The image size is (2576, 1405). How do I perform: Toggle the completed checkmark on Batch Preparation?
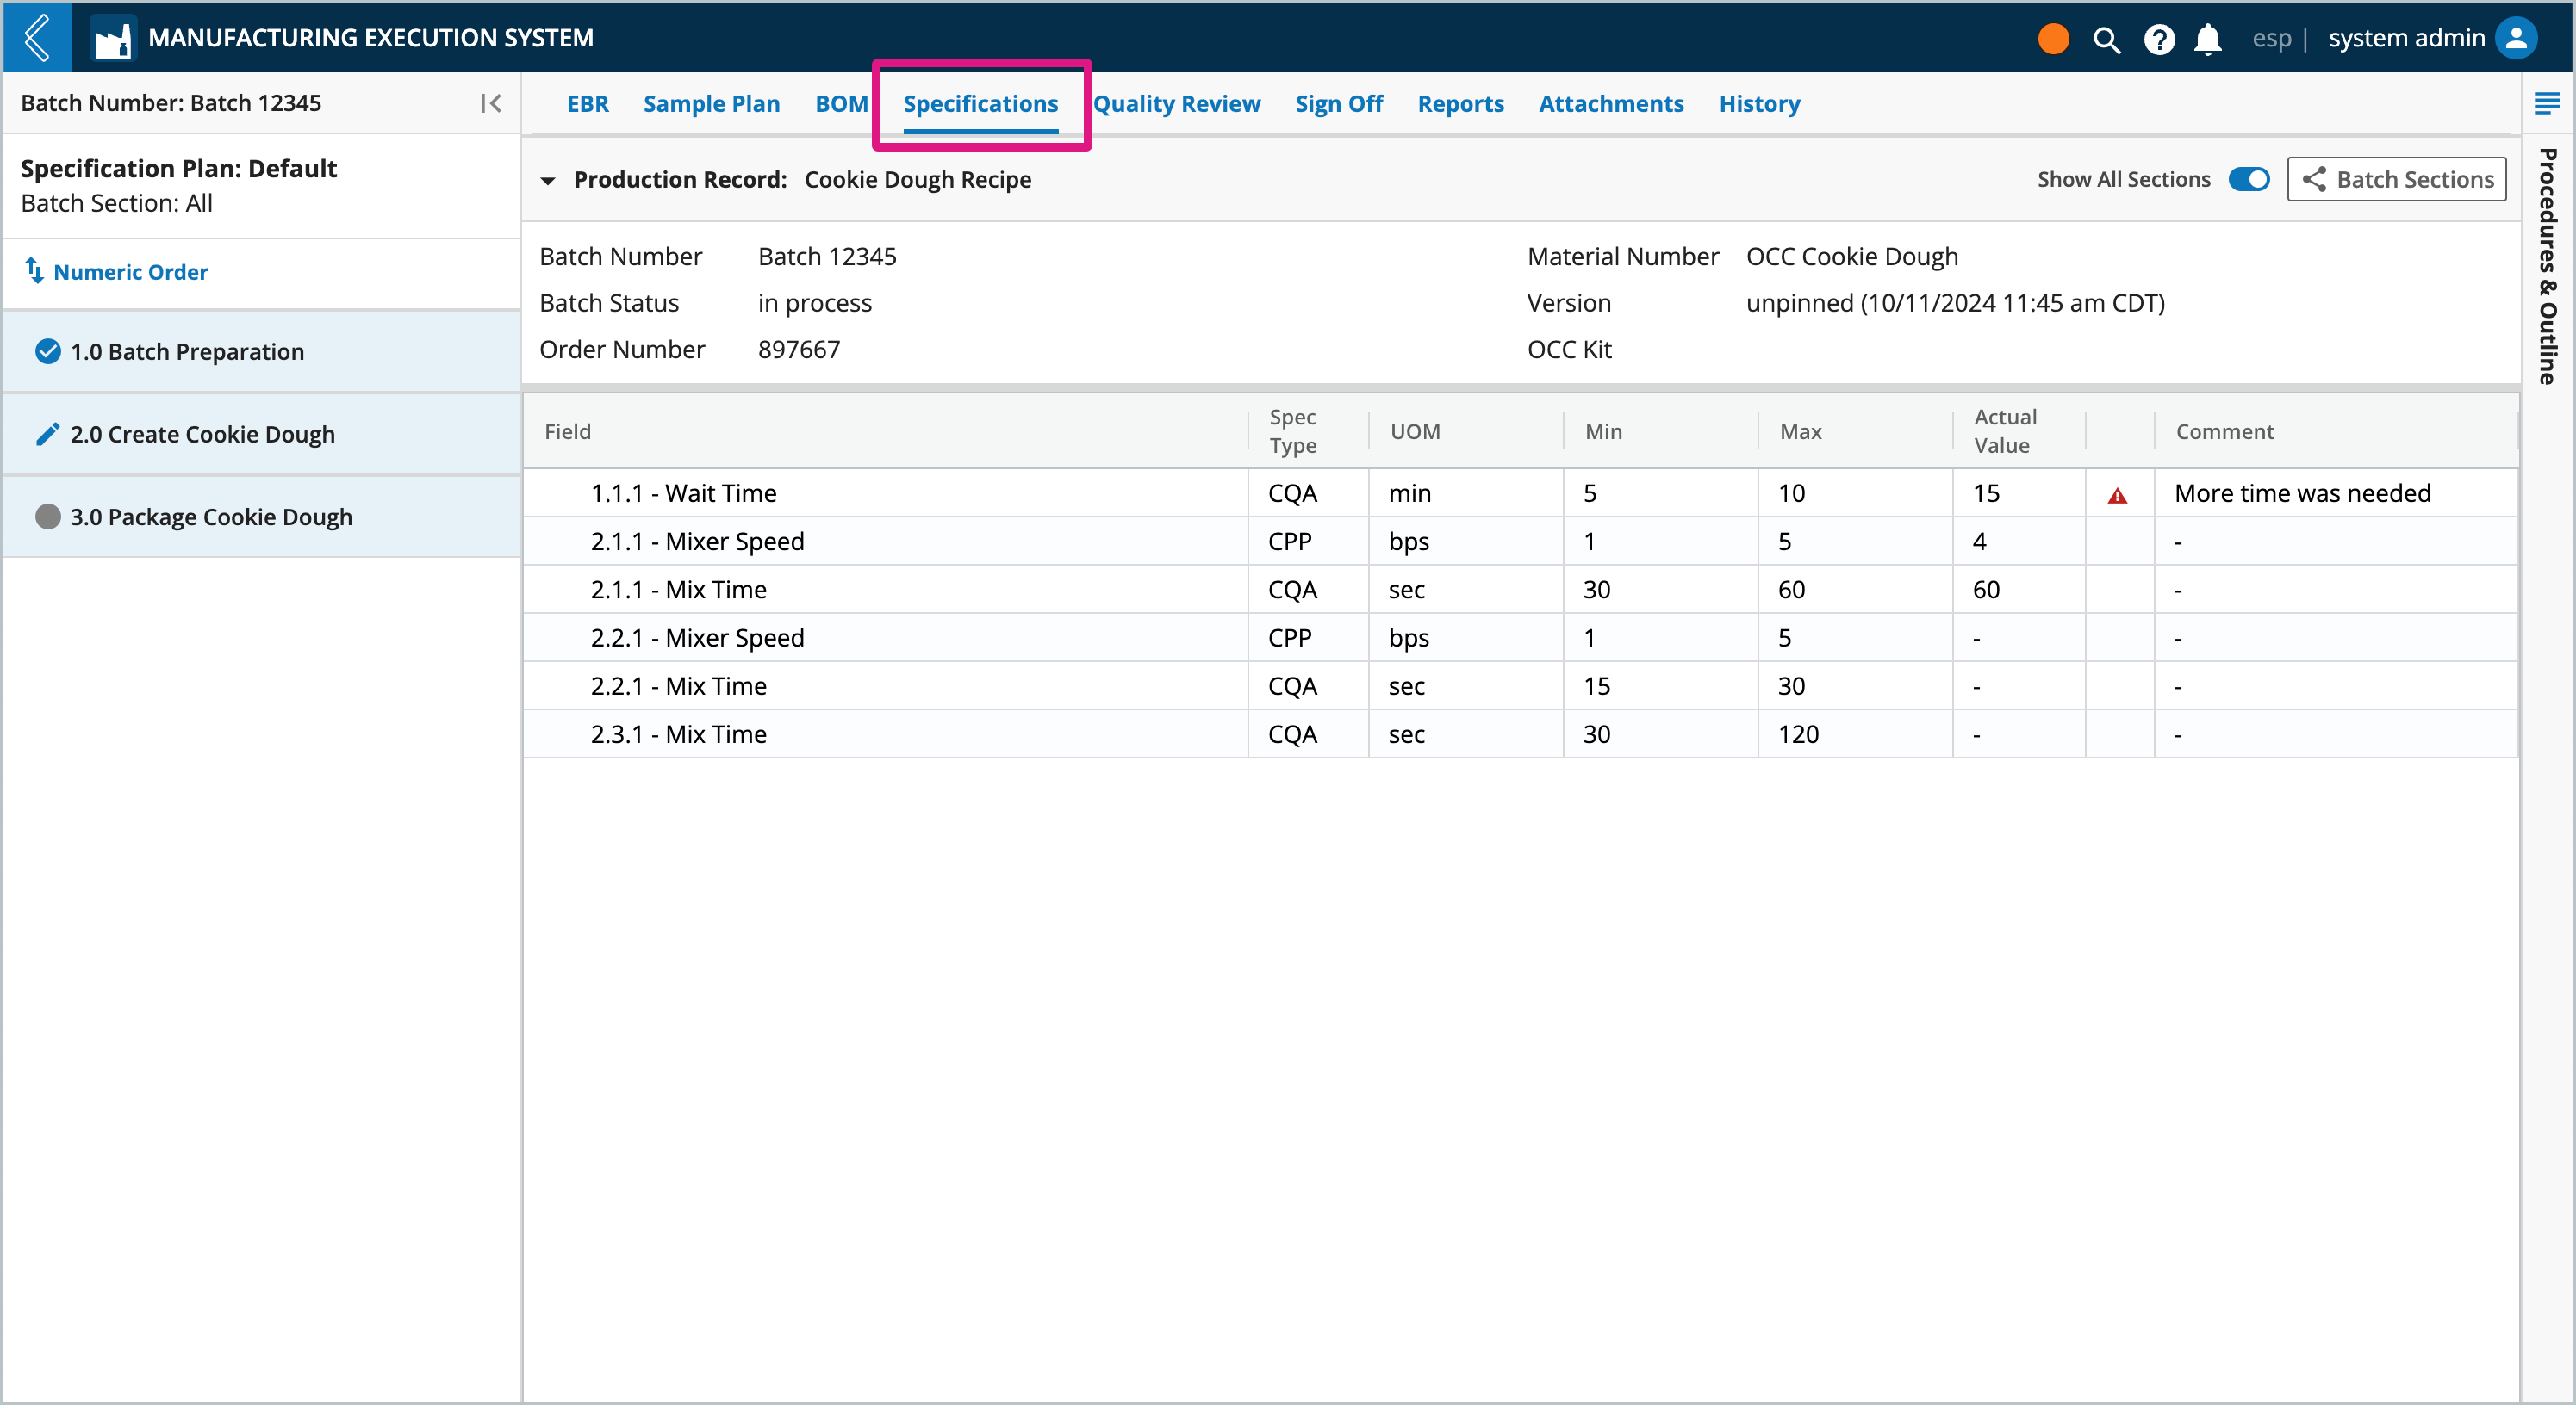[x=47, y=351]
